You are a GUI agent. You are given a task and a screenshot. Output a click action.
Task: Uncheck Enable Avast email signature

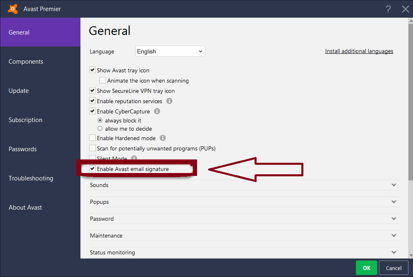92,169
